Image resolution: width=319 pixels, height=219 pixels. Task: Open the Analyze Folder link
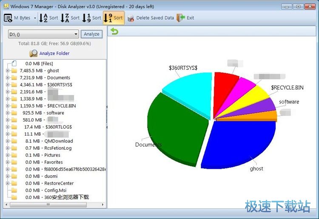coord(54,53)
